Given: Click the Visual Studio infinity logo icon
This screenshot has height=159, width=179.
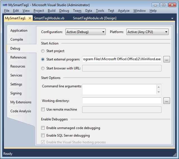Looking at the screenshot, I should pos(5,5).
